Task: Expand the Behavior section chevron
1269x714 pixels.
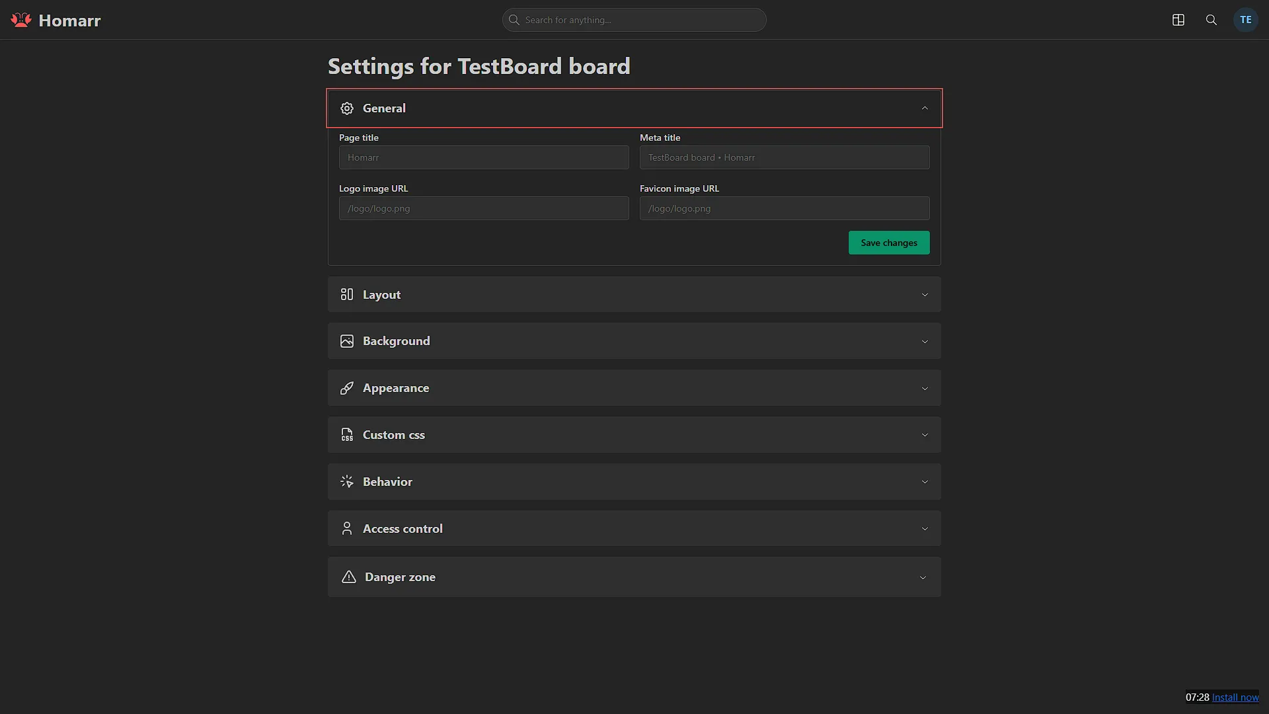Action: (925, 482)
